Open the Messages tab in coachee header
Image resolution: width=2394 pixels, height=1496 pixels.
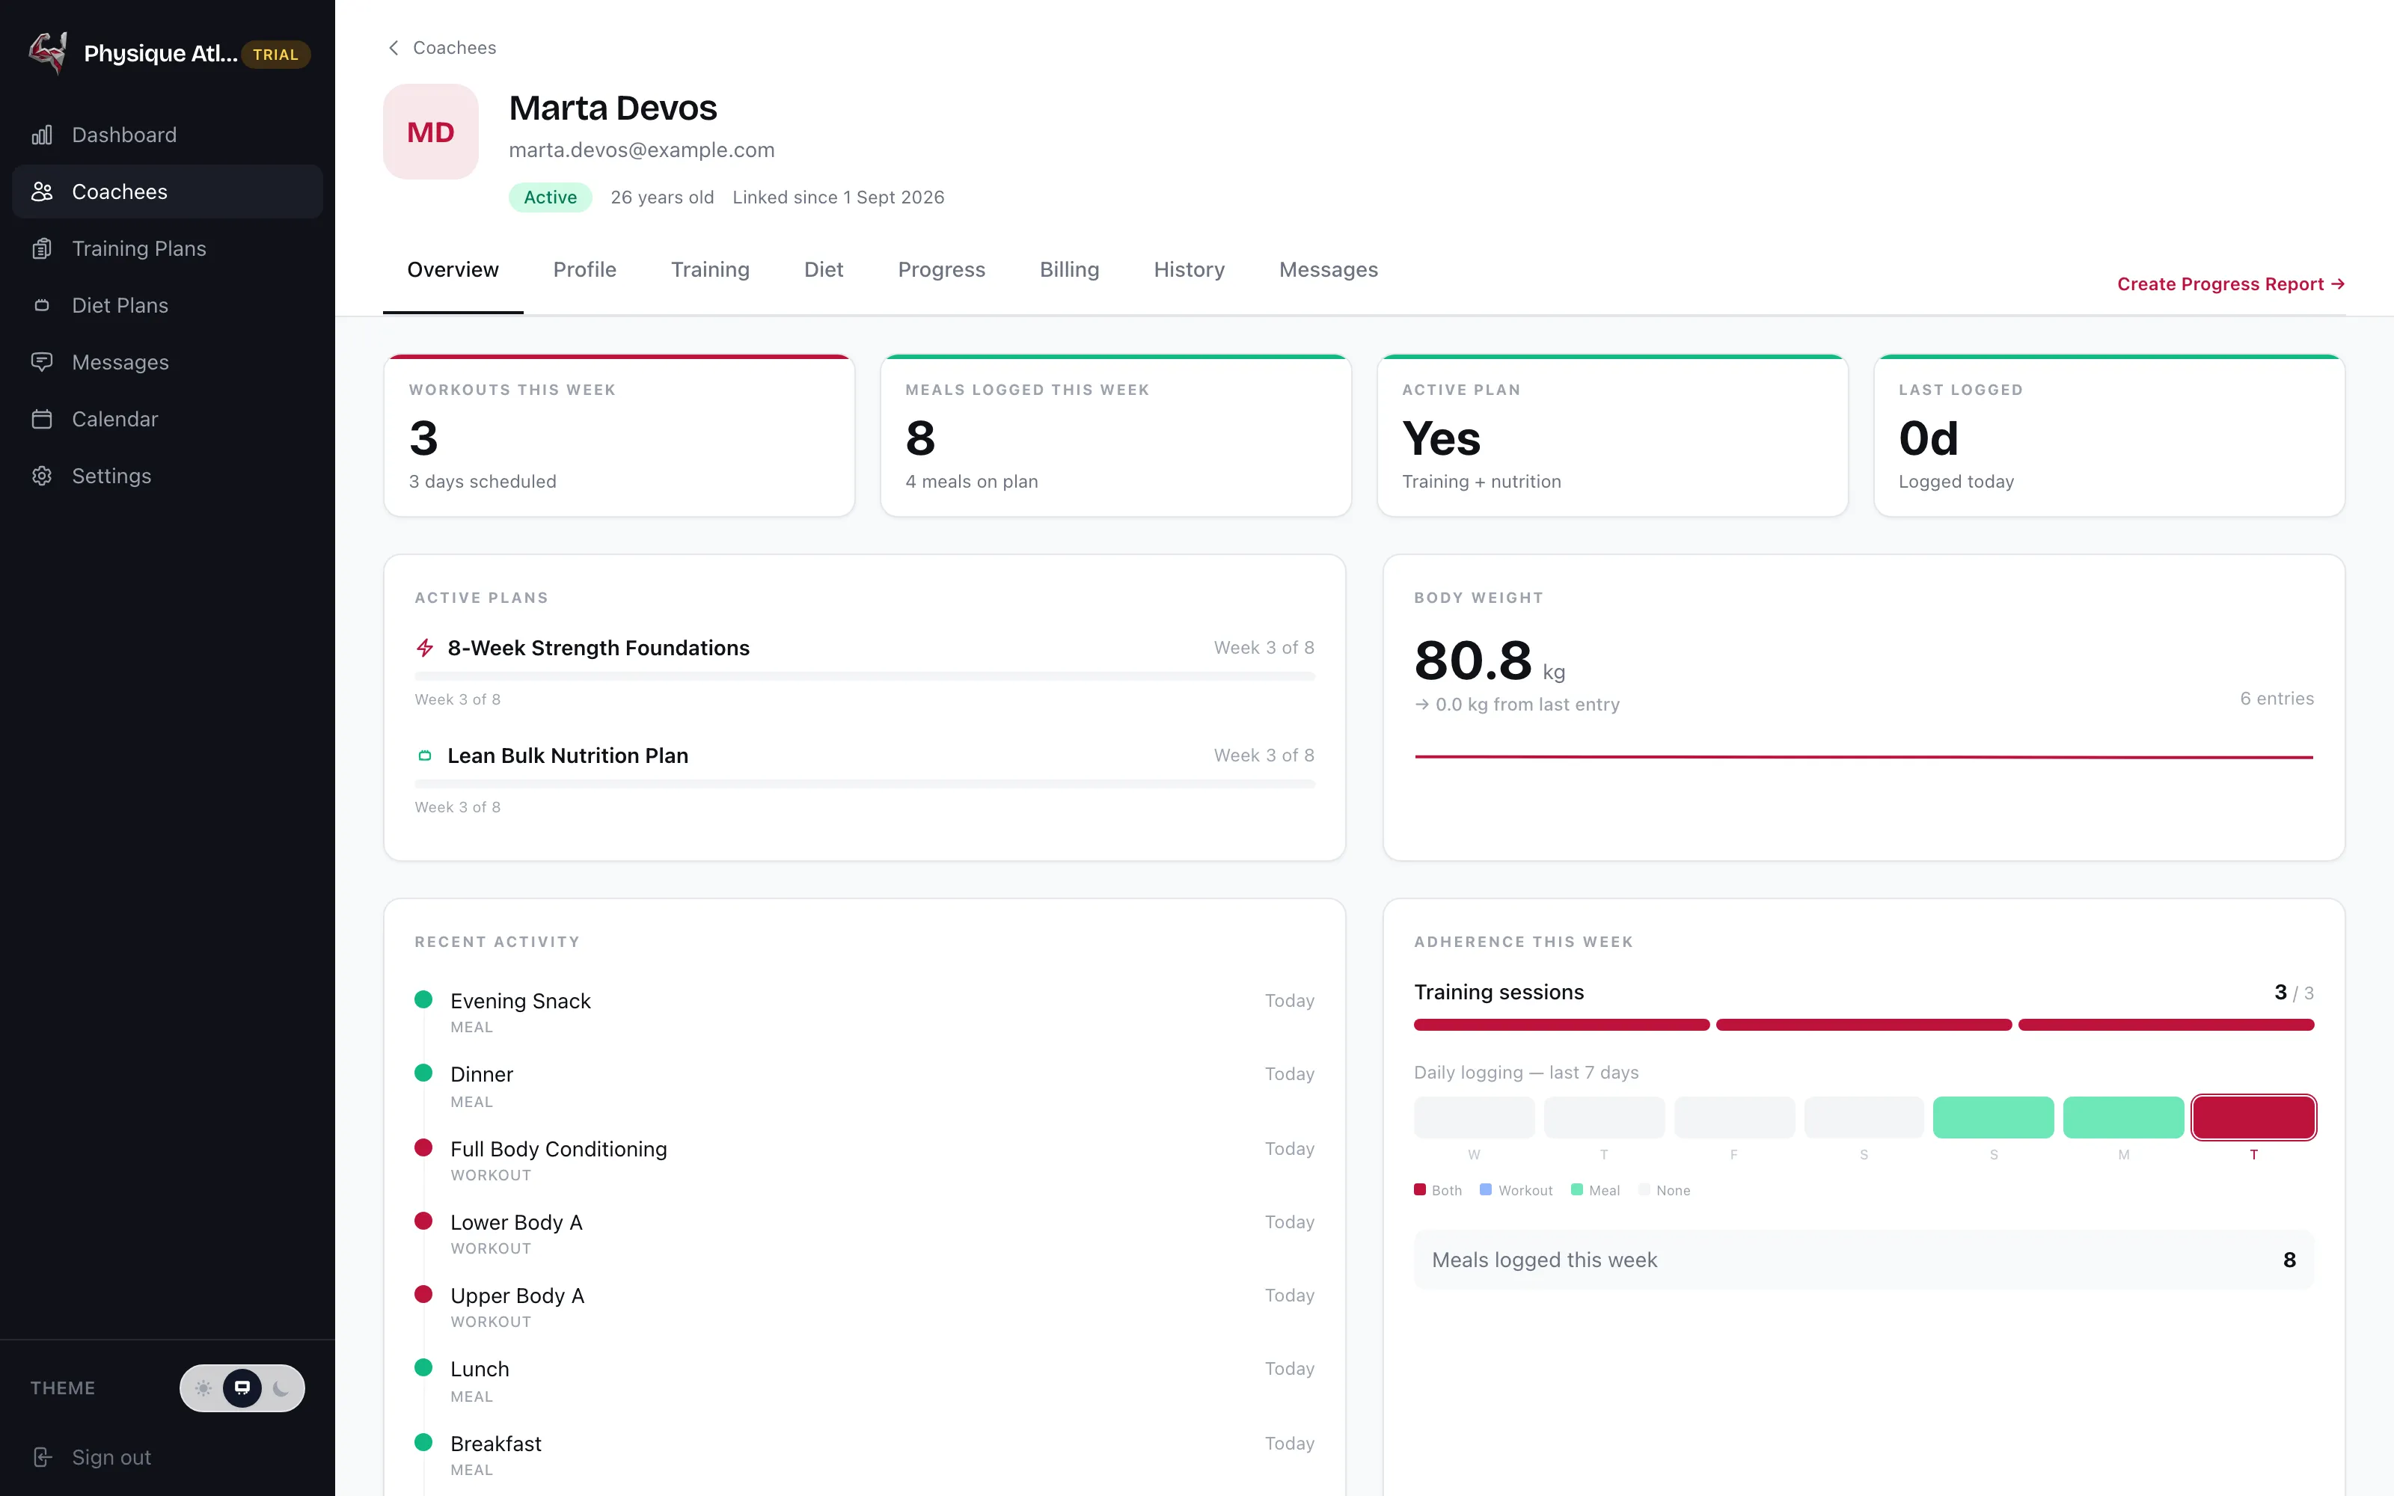[x=1329, y=270]
